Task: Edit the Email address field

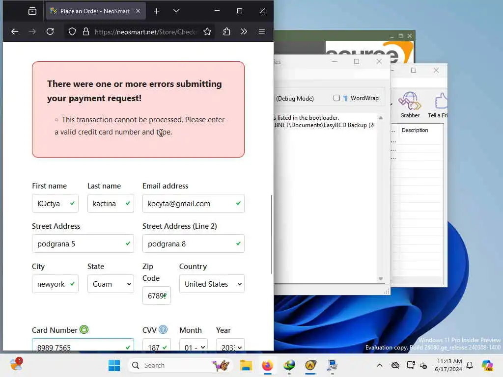Action: coord(194,203)
